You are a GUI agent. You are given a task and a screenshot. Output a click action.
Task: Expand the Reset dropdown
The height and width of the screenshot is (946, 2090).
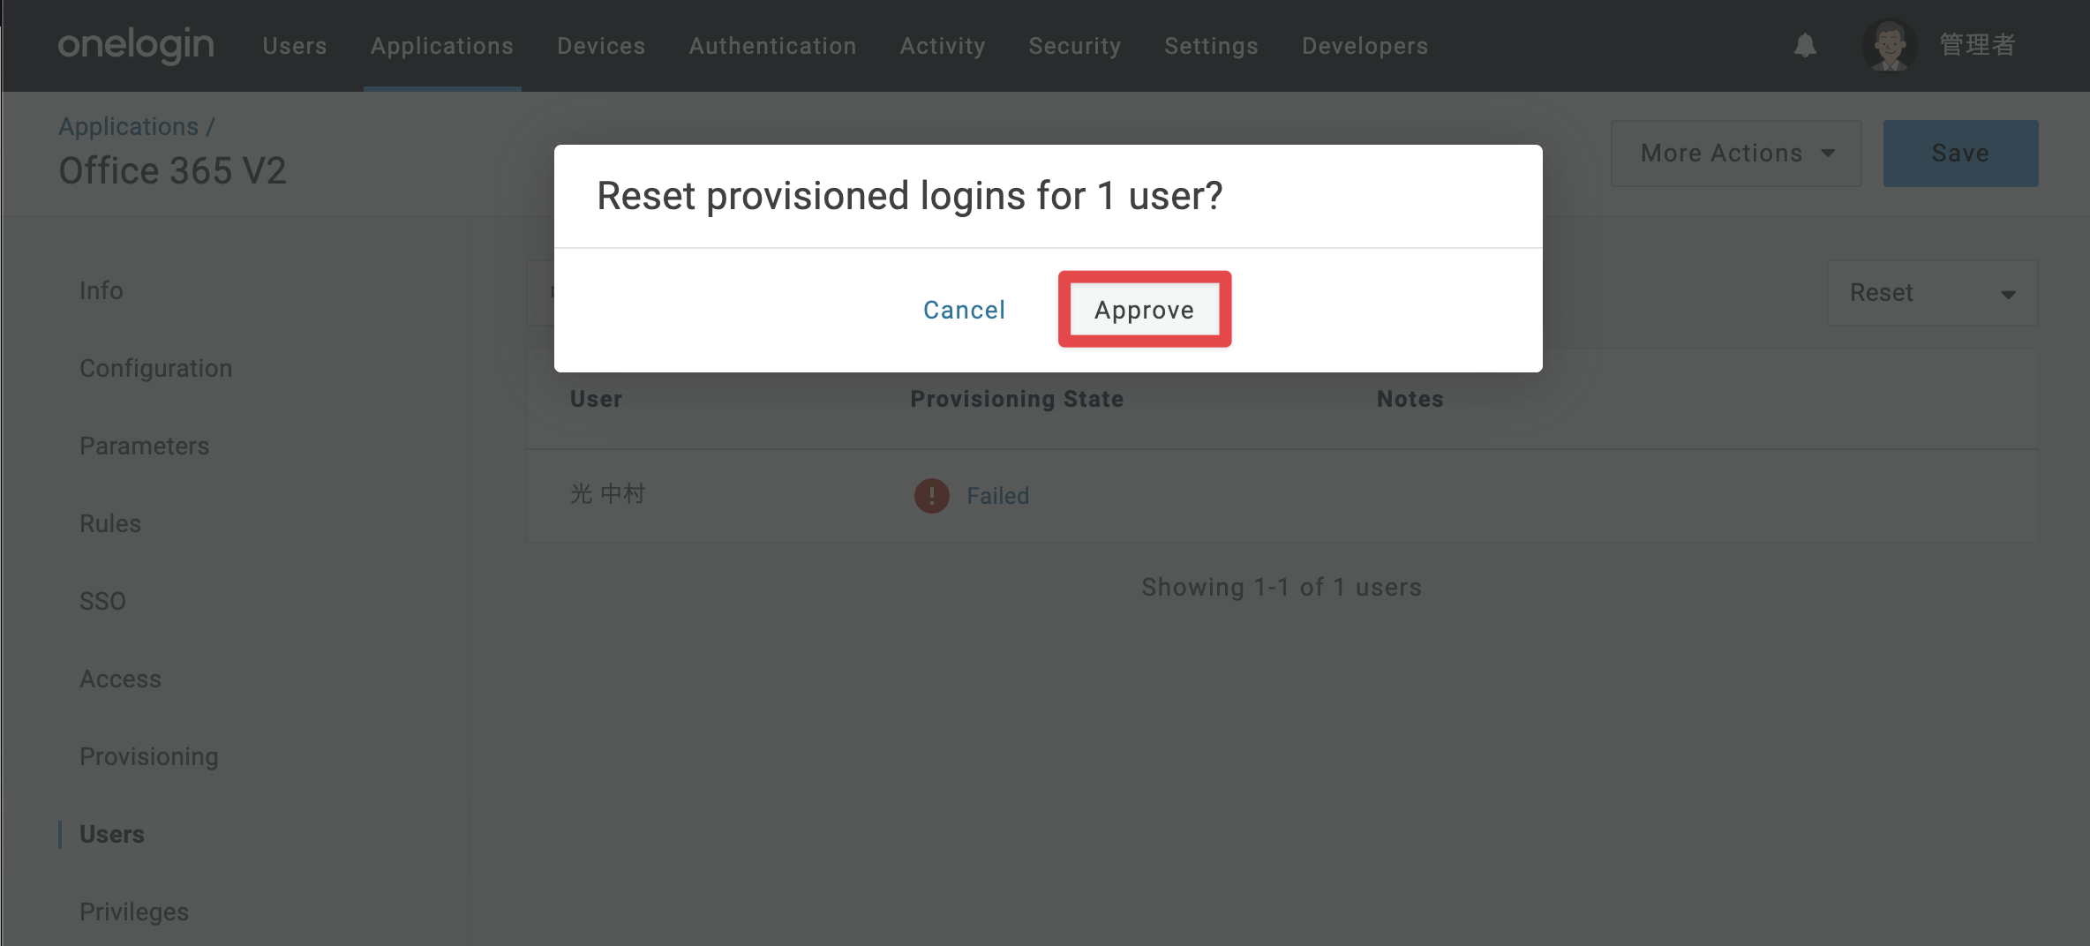[x=1932, y=293]
